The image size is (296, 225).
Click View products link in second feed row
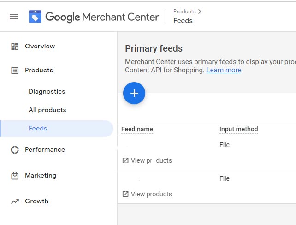coord(151,194)
